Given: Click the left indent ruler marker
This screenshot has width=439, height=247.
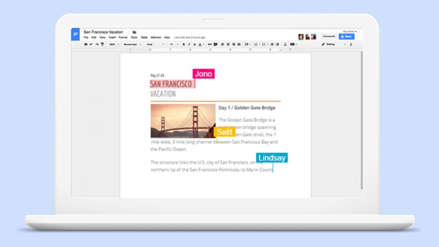Looking at the screenshot, I should pyautogui.click(x=150, y=50).
